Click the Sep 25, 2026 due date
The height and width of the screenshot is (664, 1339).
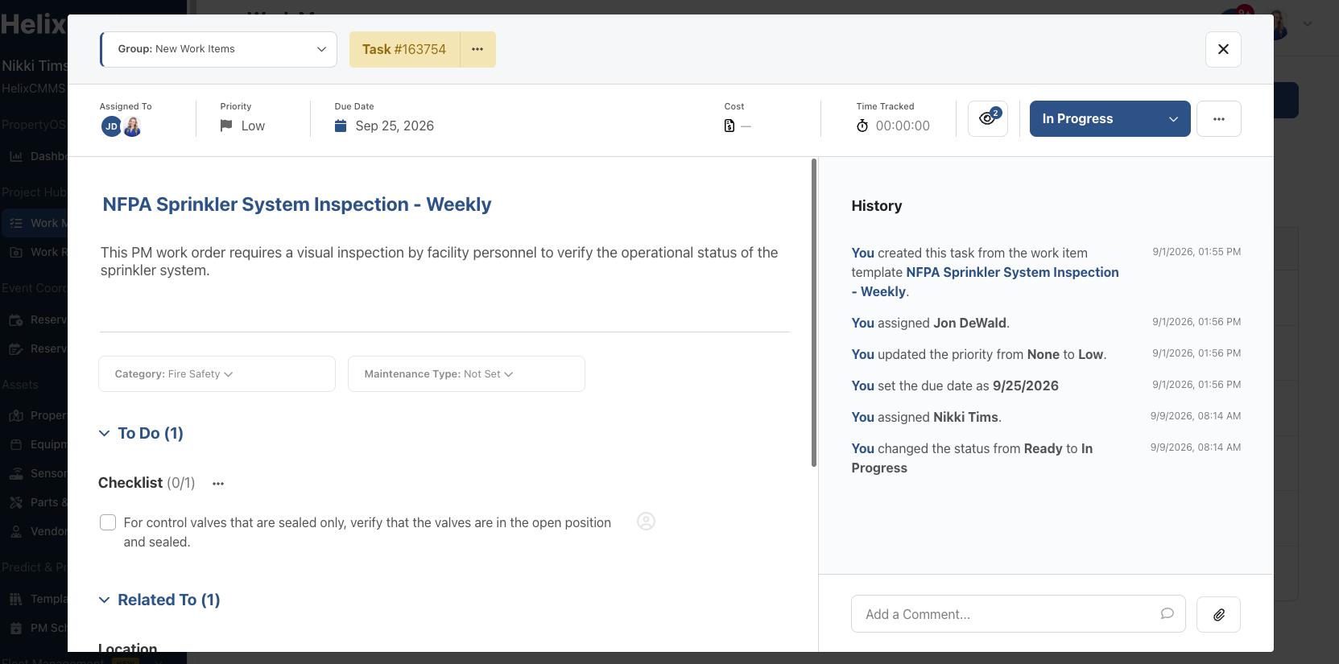coord(395,126)
